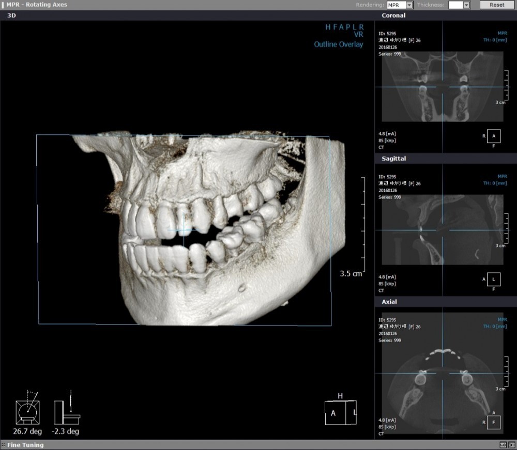Screen dimensions: 517x450
Task: Click the crosshair center on 3D jaw
Action: click(184, 229)
